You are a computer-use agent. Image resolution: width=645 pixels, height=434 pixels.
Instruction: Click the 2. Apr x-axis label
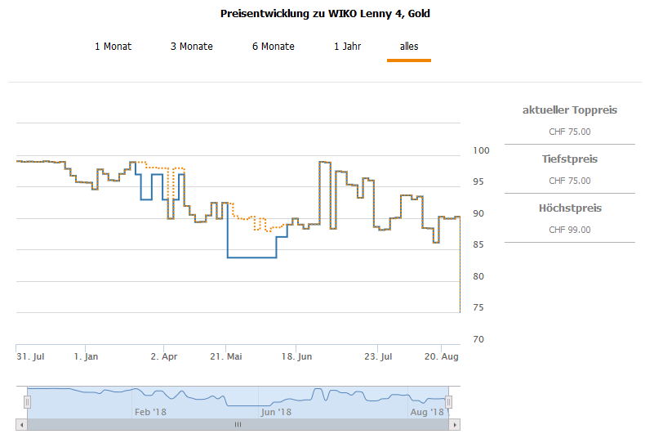[164, 357]
